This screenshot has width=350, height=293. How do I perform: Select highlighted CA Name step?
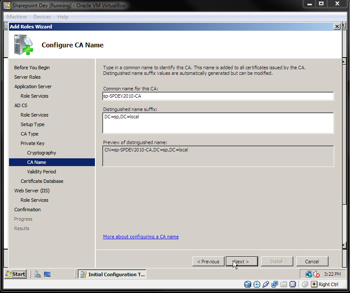(52, 162)
